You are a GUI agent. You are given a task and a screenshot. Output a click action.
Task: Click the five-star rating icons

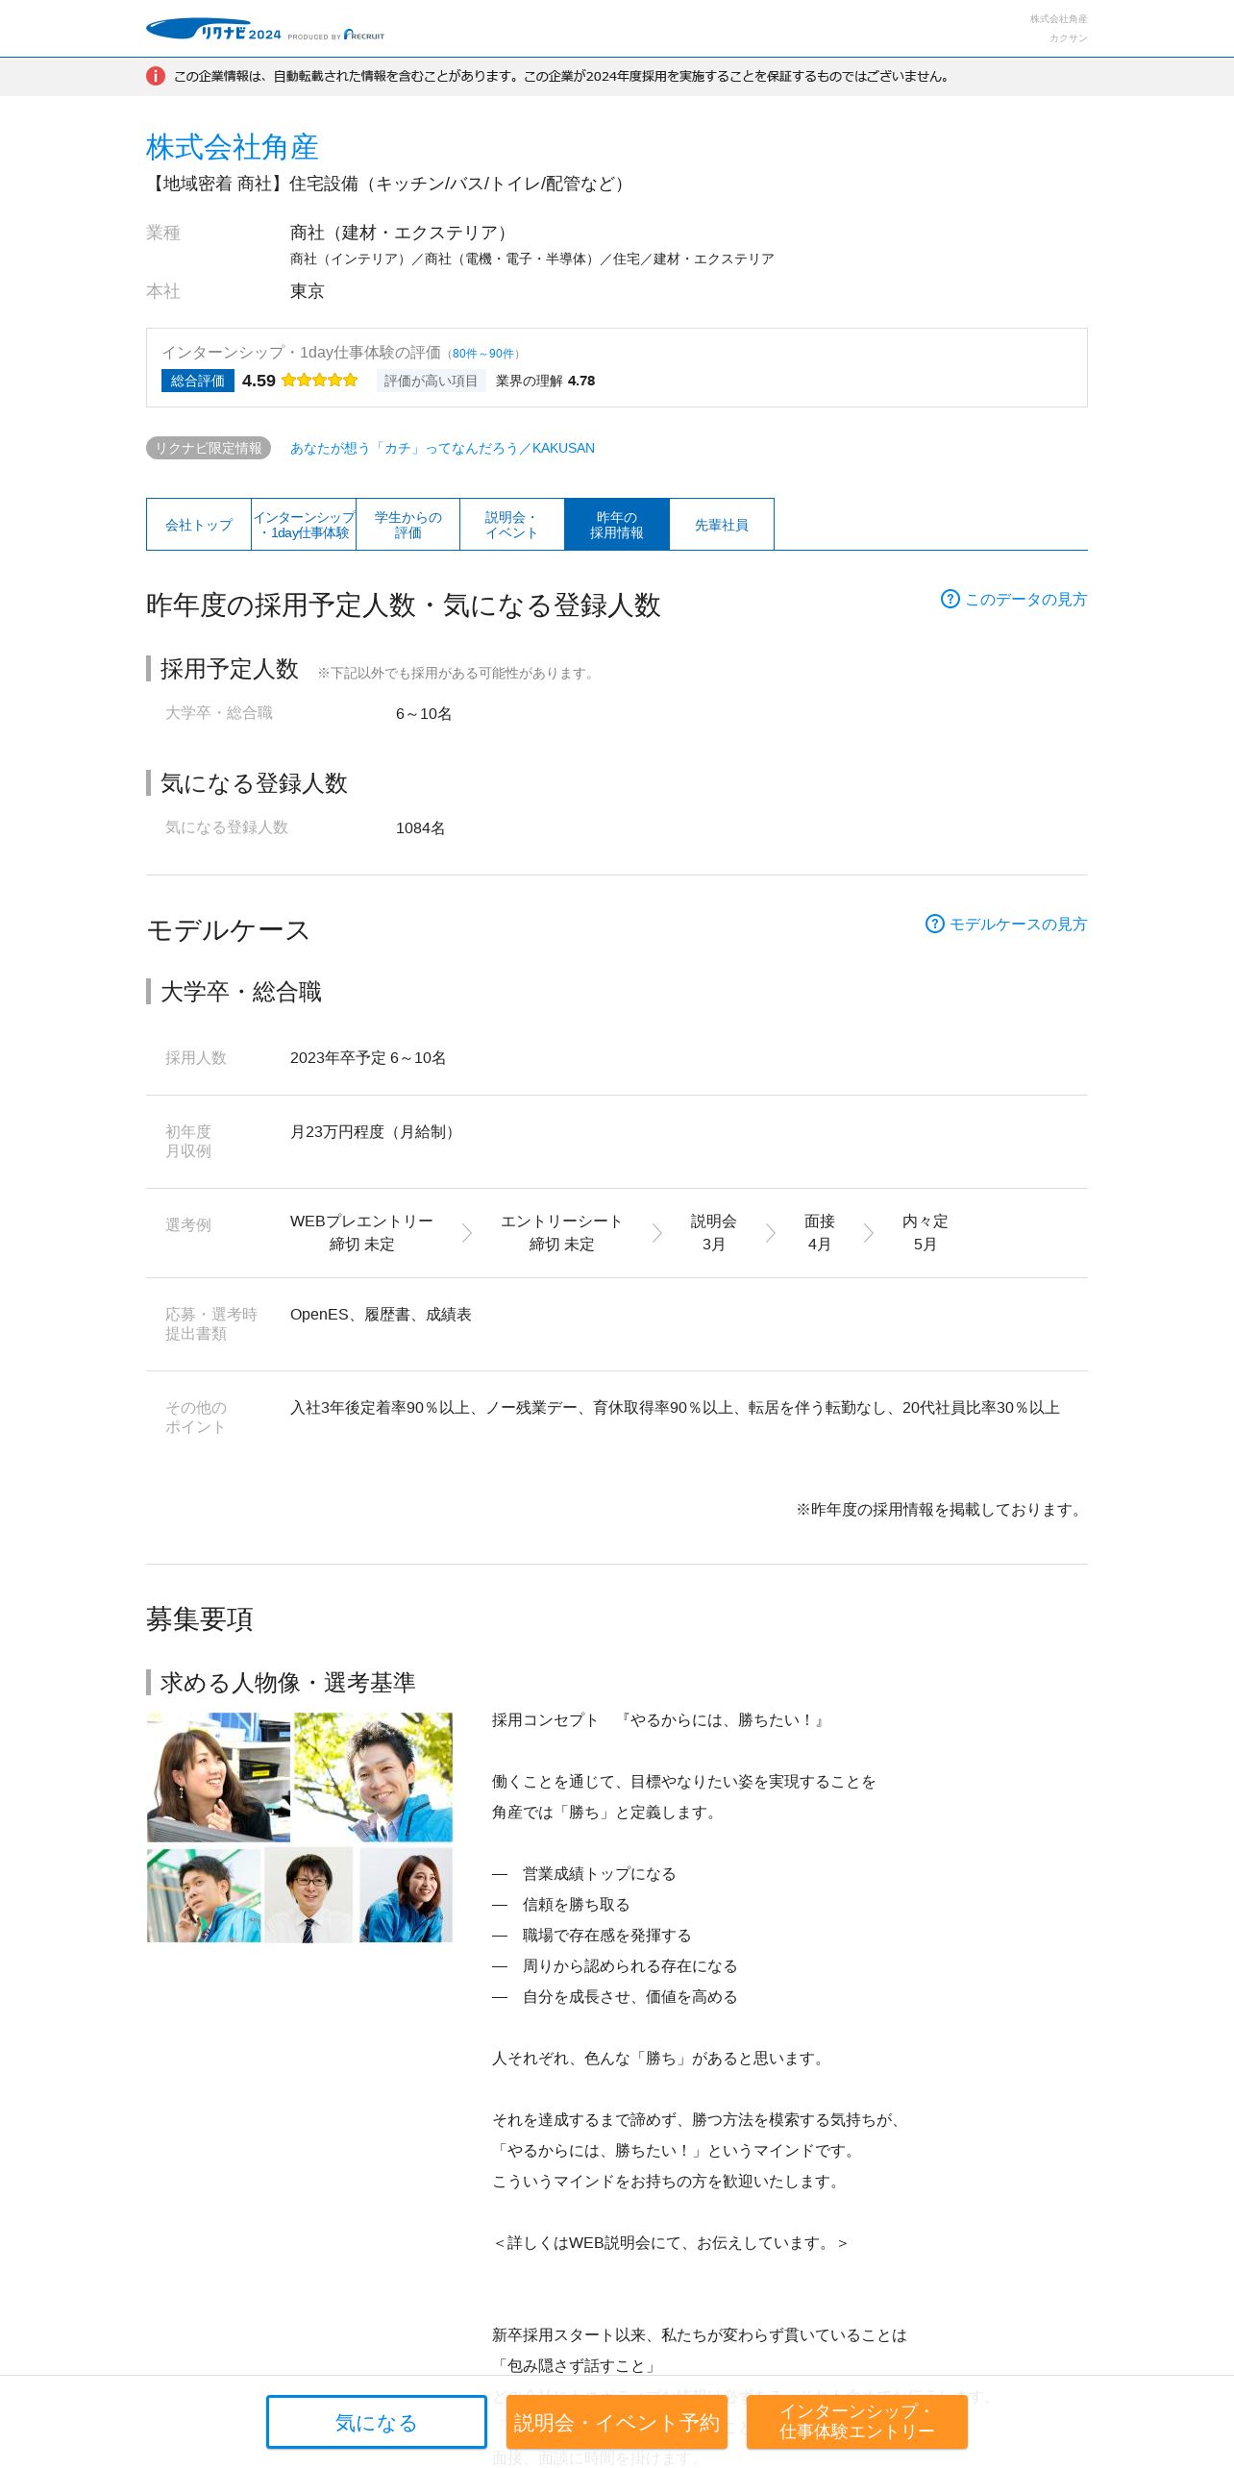[319, 381]
